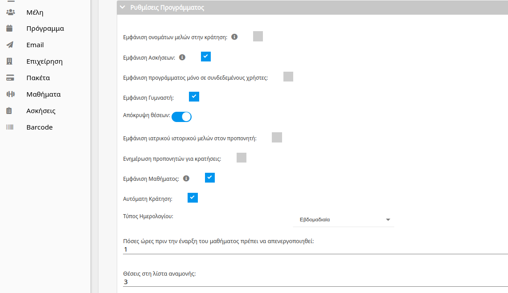The width and height of the screenshot is (508, 293).
Task: Click the dropdown arrow beside Εβδομαδιαία
Action: coord(388,220)
